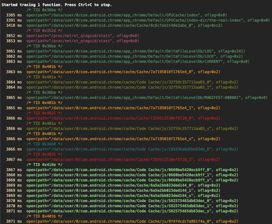Click the 3852 ms xt_qtaguid/stats line

pos(83,36)
